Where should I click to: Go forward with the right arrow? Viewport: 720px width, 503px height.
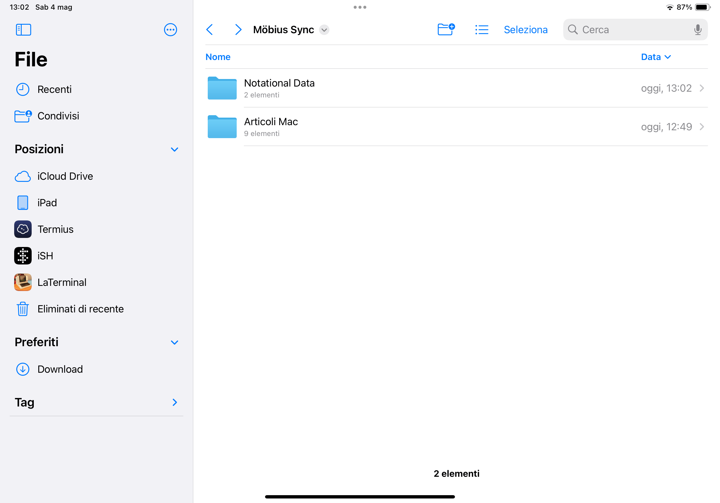coord(238,30)
